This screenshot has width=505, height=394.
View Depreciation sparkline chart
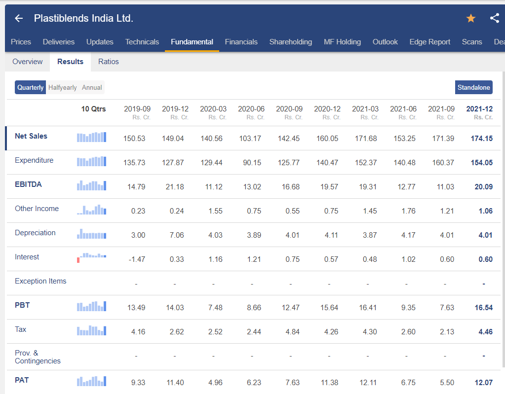(91, 234)
